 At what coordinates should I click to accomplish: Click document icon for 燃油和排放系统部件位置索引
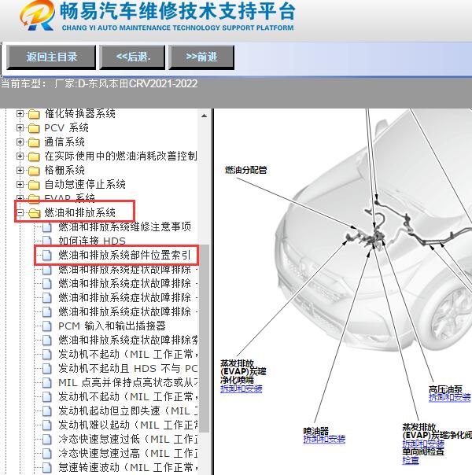[47, 256]
